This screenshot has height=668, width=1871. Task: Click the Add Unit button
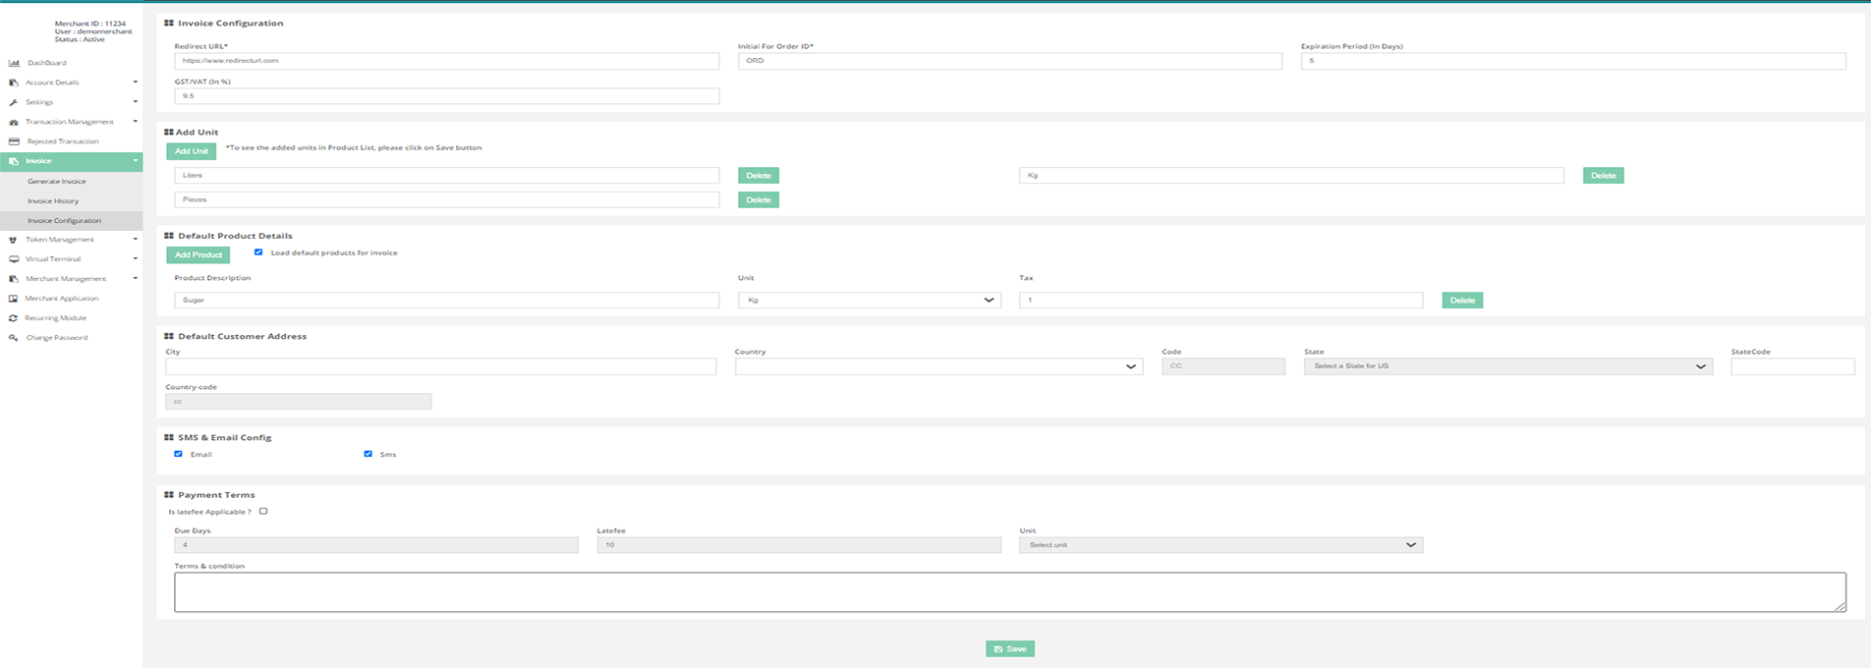pyautogui.click(x=191, y=151)
